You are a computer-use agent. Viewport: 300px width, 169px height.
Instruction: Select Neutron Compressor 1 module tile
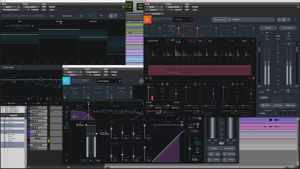tap(190, 30)
